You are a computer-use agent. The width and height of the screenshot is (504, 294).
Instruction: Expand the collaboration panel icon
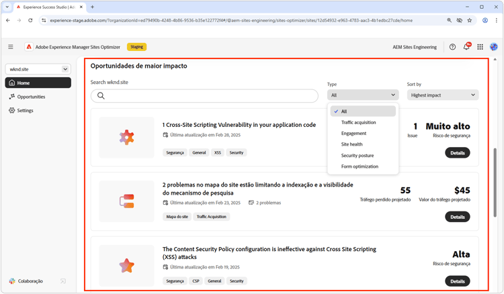click(x=63, y=281)
